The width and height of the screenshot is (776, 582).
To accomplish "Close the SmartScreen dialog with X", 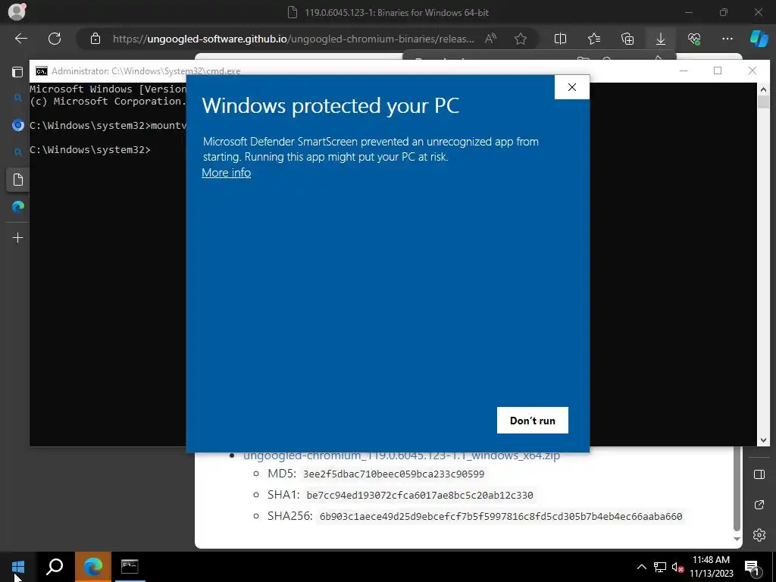I will 571,87.
